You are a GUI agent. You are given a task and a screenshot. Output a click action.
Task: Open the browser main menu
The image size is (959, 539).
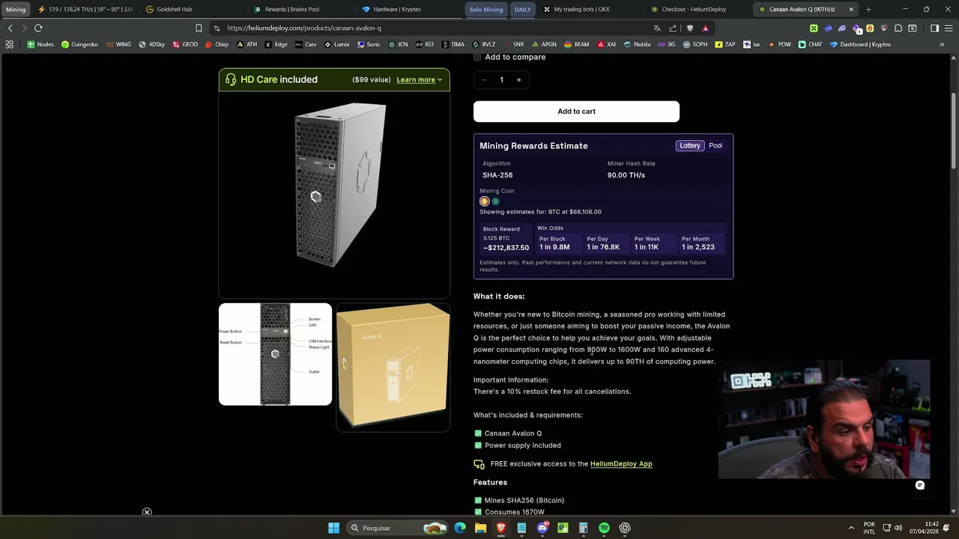pos(949,28)
